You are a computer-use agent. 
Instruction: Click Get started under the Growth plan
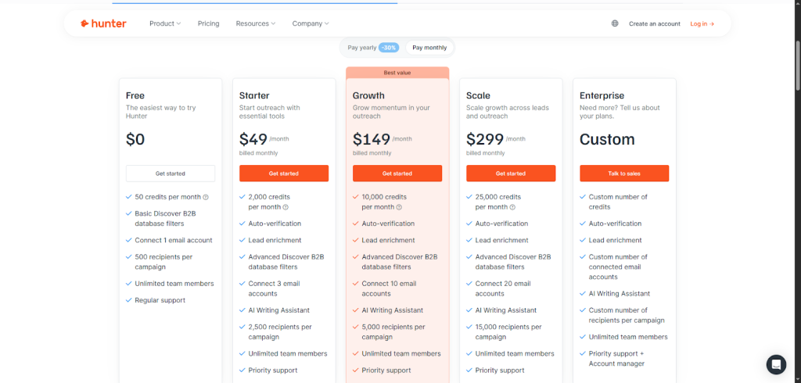tap(397, 174)
